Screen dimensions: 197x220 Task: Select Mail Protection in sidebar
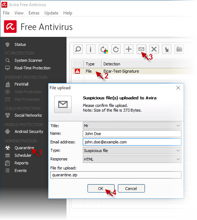pos(27,99)
